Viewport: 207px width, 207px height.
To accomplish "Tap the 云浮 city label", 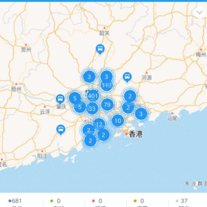I will pos(45,112).
